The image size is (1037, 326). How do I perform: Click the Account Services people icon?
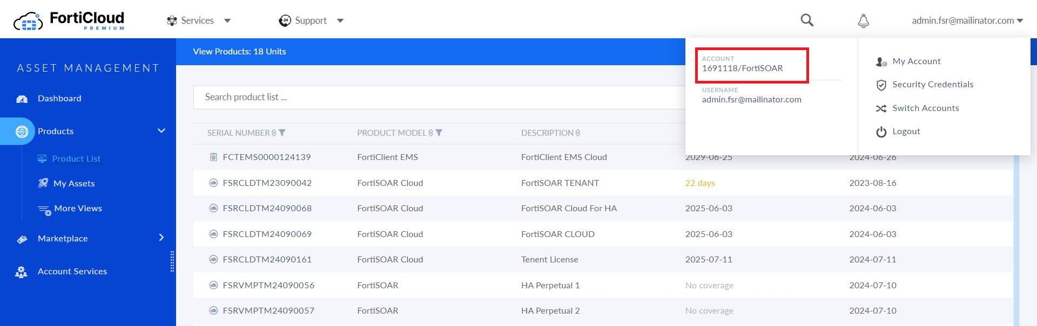(21, 272)
